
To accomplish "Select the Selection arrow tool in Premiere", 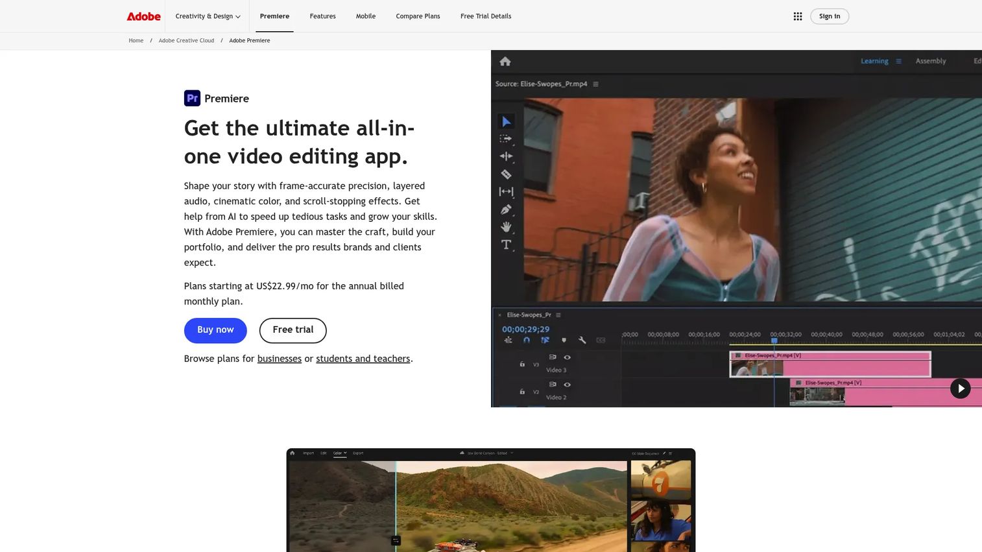I will click(506, 121).
